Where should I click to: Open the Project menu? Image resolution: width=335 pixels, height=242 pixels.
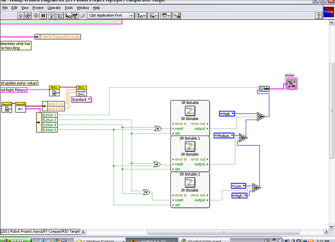38,8
